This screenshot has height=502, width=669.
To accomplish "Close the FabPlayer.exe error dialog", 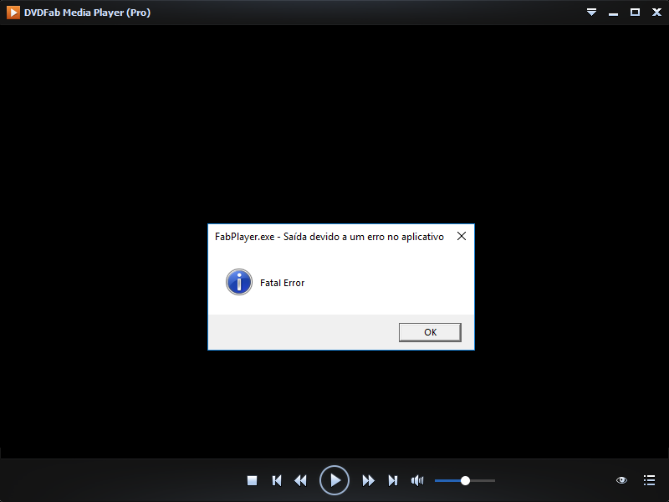I will (x=462, y=236).
